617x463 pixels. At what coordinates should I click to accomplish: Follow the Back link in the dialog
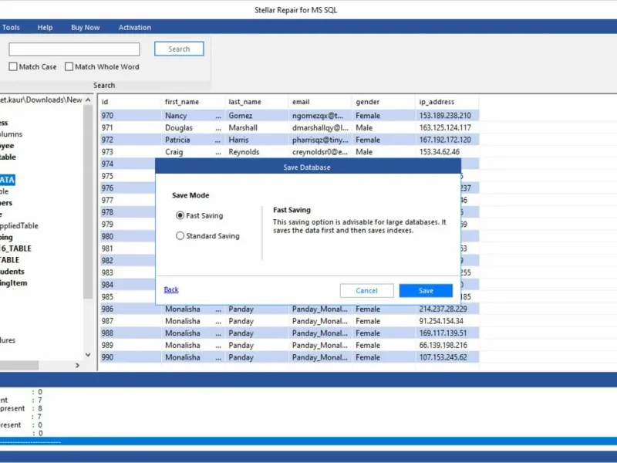[171, 290]
